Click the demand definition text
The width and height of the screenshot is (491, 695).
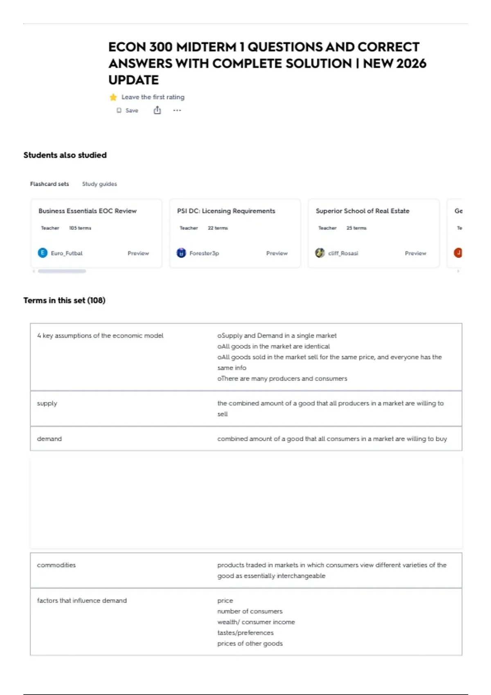(332, 439)
